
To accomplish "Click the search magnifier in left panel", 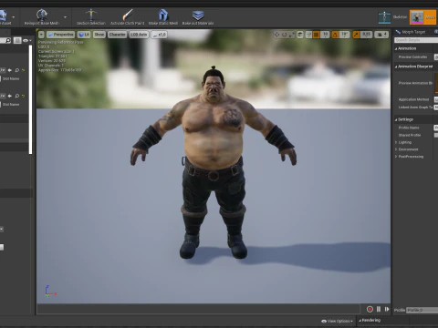I will pos(8,40).
